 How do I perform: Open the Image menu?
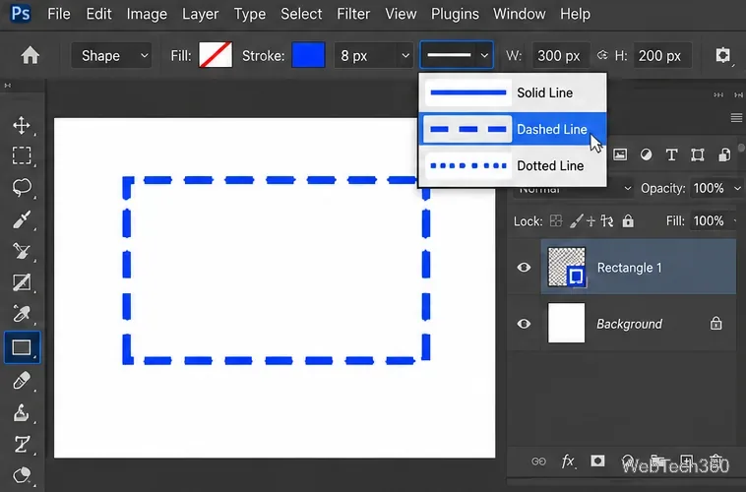(147, 14)
